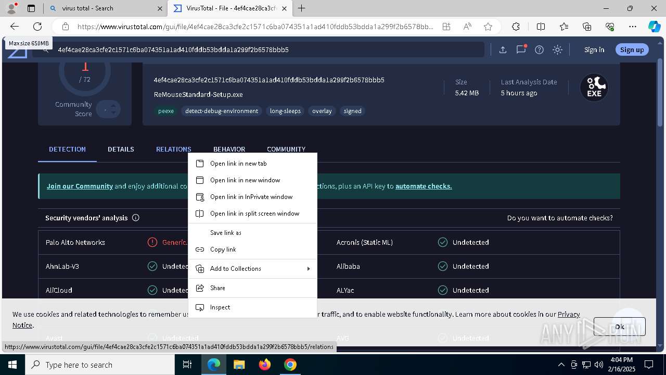Switch to the DETAILS tab
The image size is (666, 375).
click(x=121, y=149)
